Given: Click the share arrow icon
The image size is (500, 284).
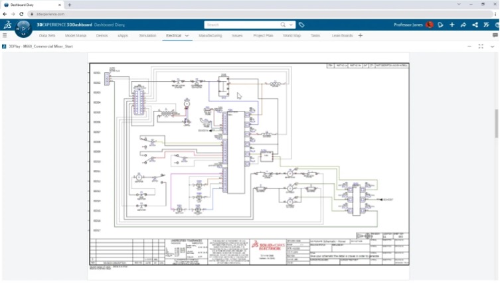Looking at the screenshot, I should click(463, 25).
